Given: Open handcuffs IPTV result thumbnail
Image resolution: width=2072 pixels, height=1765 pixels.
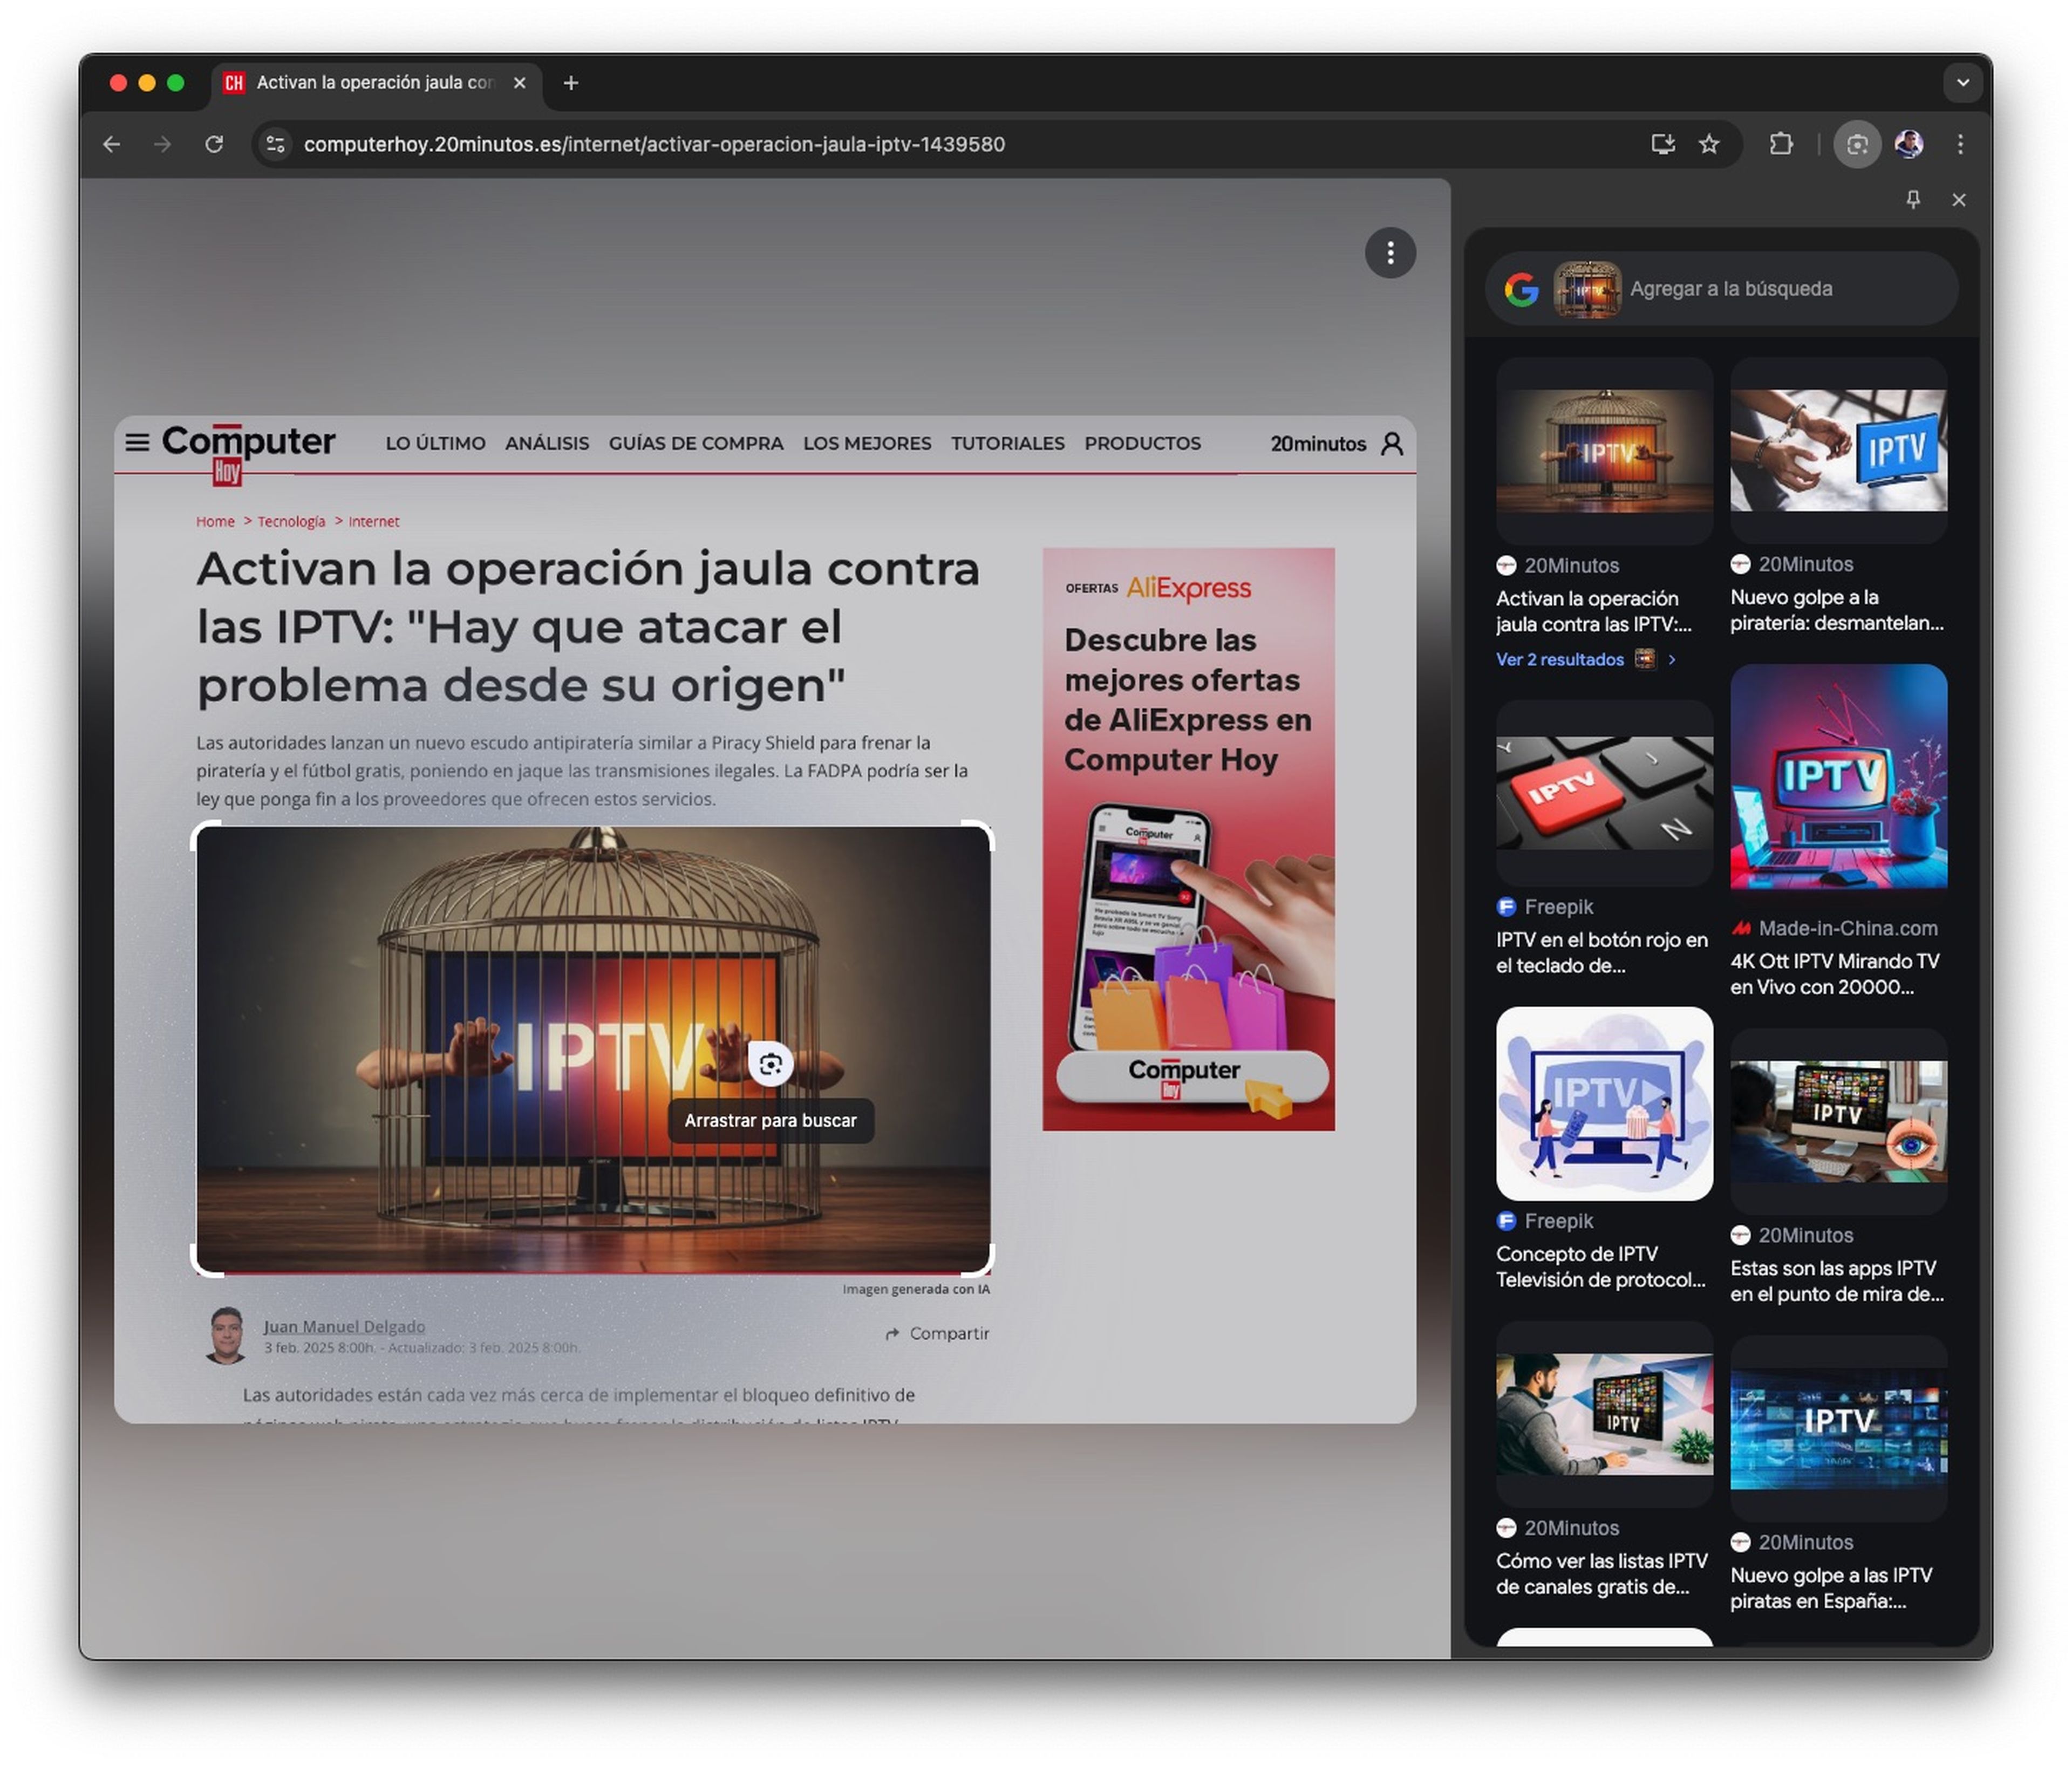Looking at the screenshot, I should (1838, 451).
